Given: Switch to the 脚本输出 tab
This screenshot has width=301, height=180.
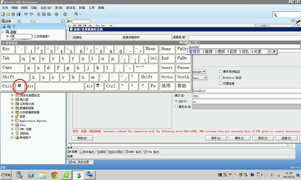Looking at the screenshot, I should pyautogui.click(x=87, y=152).
